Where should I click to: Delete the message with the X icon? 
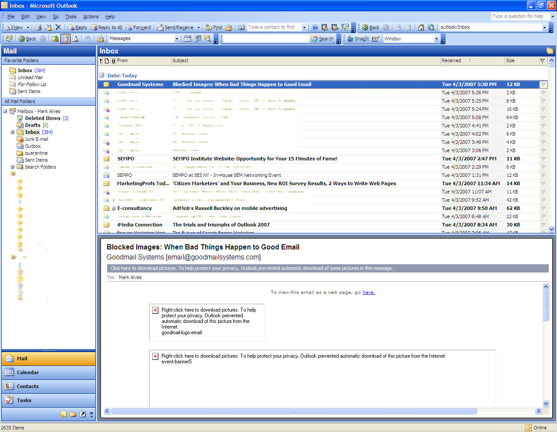58,27
